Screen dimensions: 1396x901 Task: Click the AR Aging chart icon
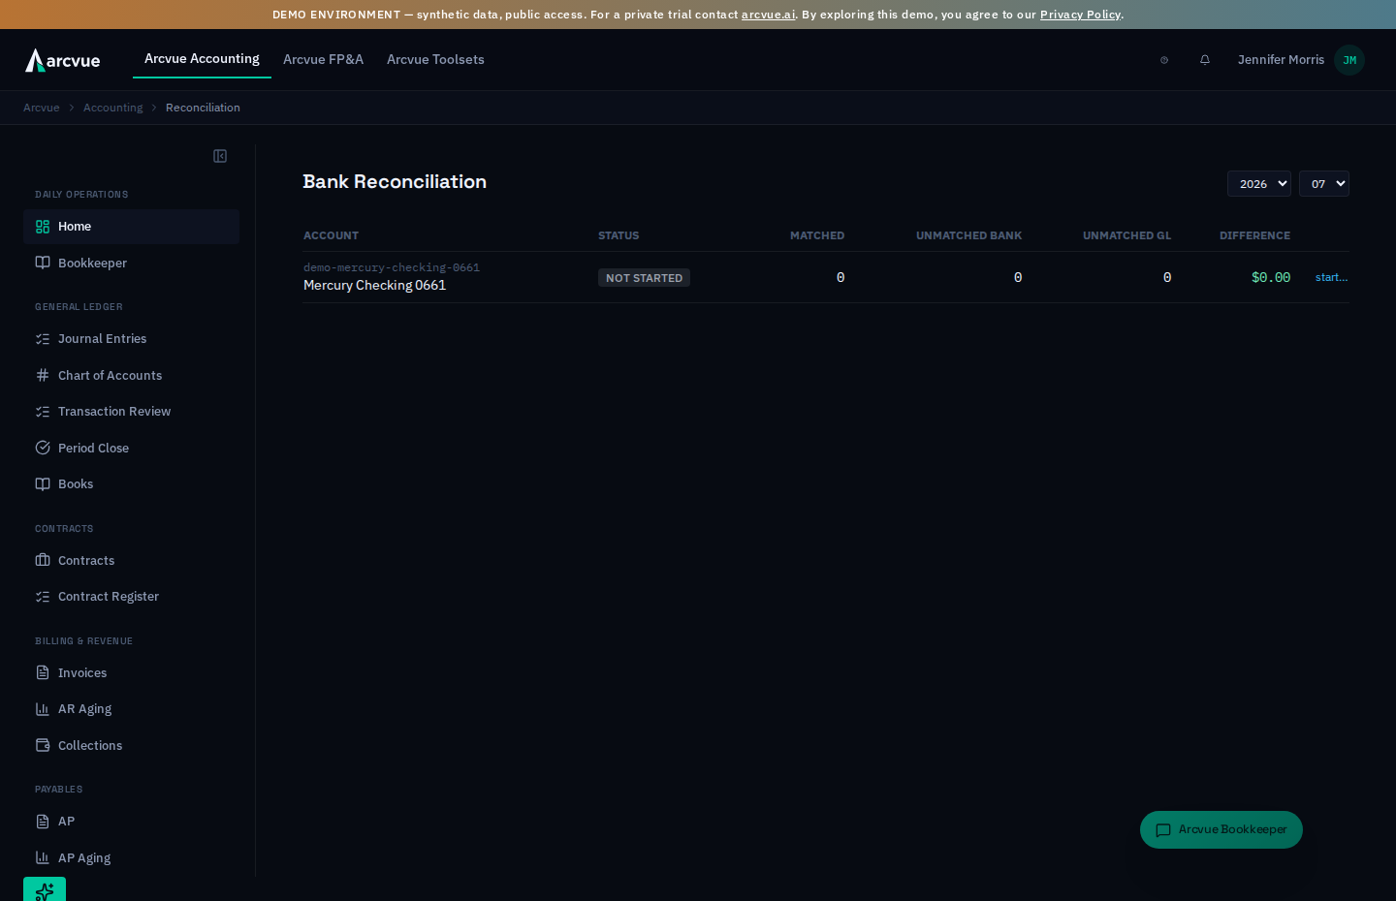coord(43,709)
